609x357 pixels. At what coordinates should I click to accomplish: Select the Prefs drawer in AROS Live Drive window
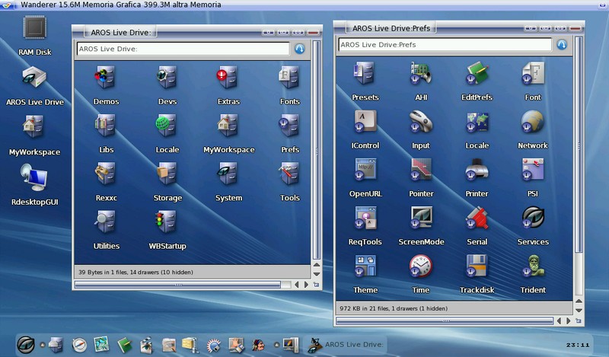point(289,126)
